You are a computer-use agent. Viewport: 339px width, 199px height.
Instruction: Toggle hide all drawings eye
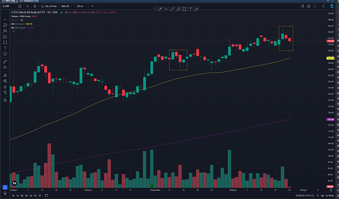[x=5, y=92]
